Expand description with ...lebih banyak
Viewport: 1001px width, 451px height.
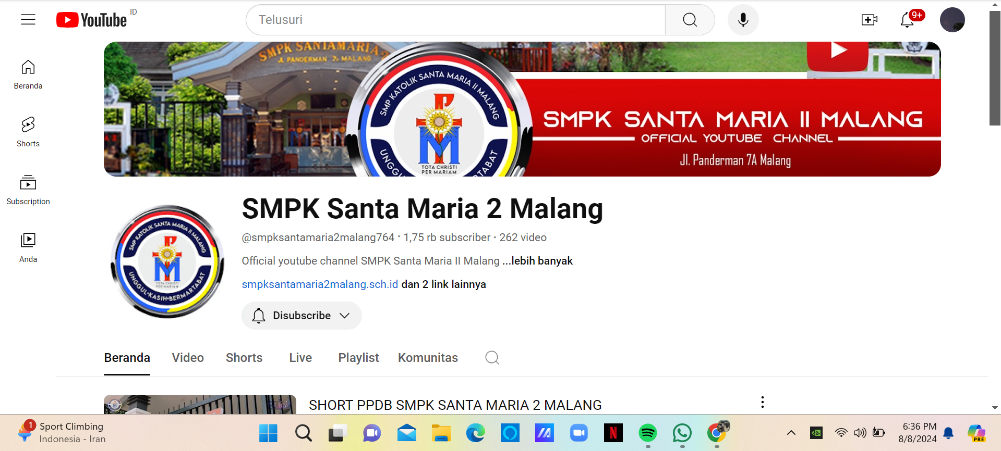point(538,261)
